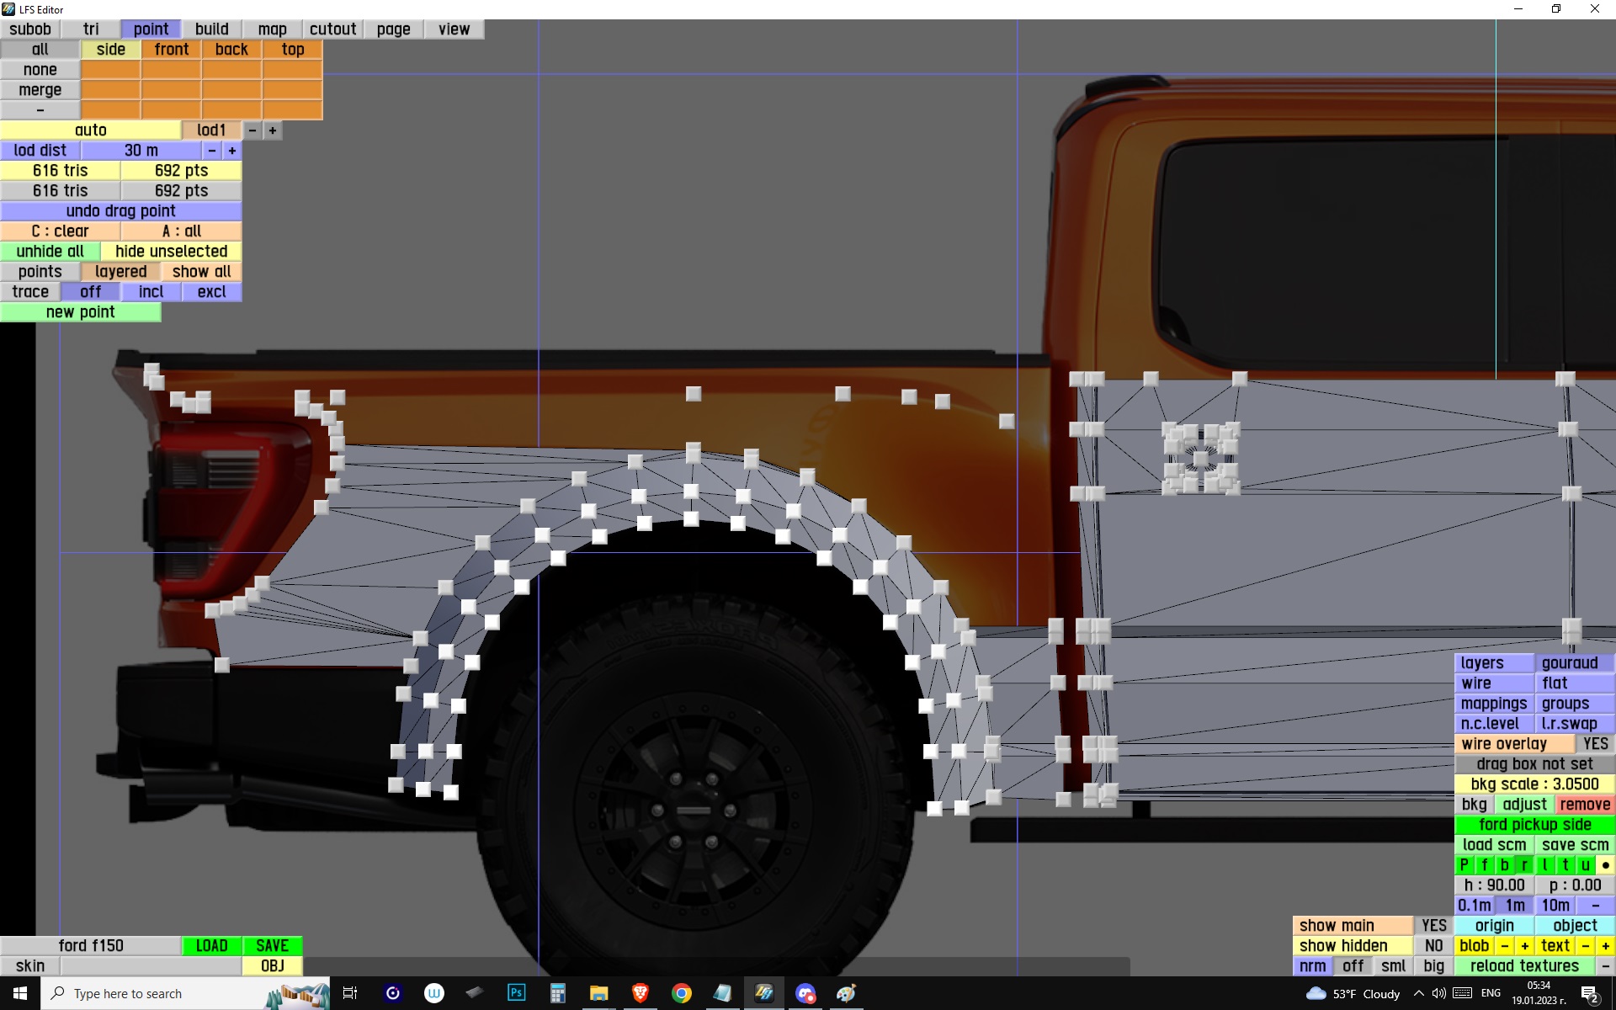
Task: Open Photoshop from the taskbar
Action: [516, 993]
